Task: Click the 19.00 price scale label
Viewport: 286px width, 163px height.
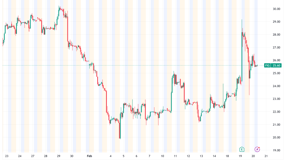Action: pos(276,150)
